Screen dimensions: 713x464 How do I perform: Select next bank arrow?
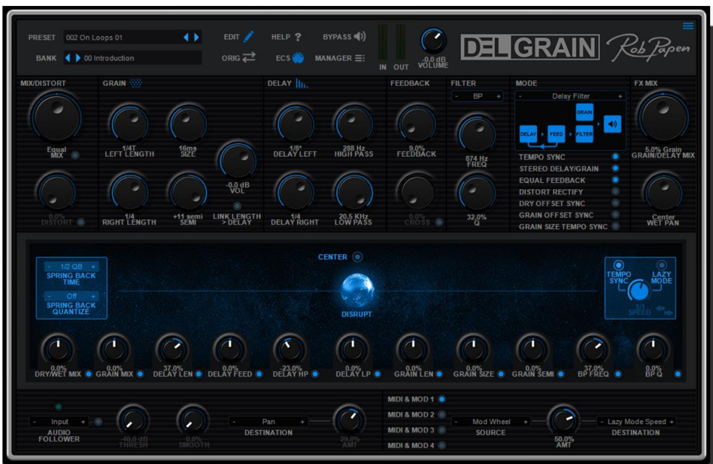[78, 58]
